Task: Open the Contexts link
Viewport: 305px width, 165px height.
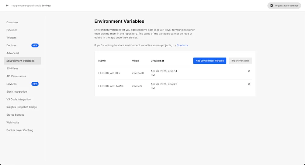Action: click(182, 45)
